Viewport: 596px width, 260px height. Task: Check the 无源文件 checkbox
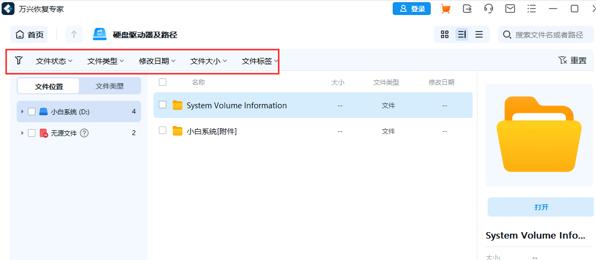(x=32, y=133)
